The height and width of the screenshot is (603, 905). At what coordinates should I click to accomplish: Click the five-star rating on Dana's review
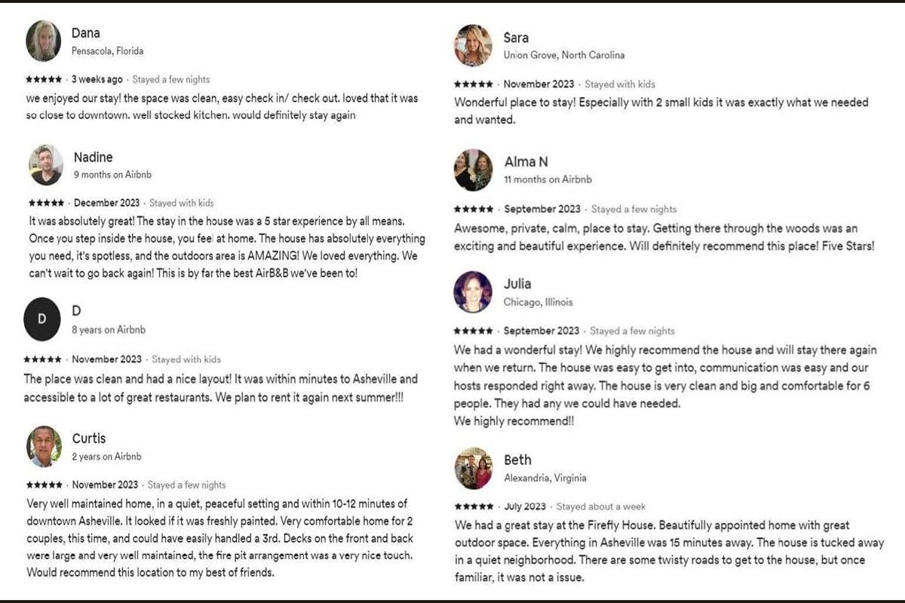pos(44,79)
